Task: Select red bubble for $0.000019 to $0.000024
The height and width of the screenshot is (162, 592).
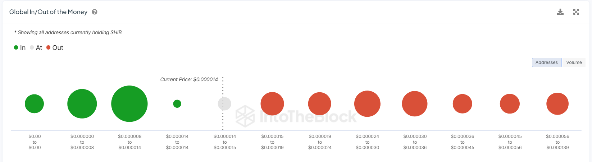Action: tap(319, 104)
